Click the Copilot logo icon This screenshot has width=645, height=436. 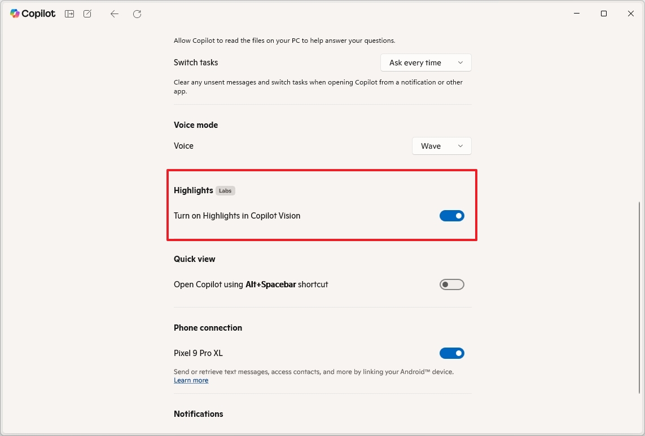[15, 14]
